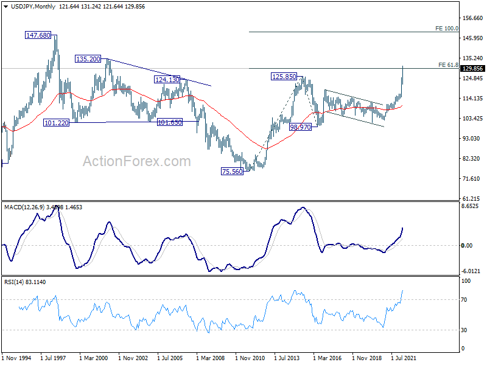Click the current price tag 129.856
The width and height of the screenshot is (487, 365).
[472, 69]
